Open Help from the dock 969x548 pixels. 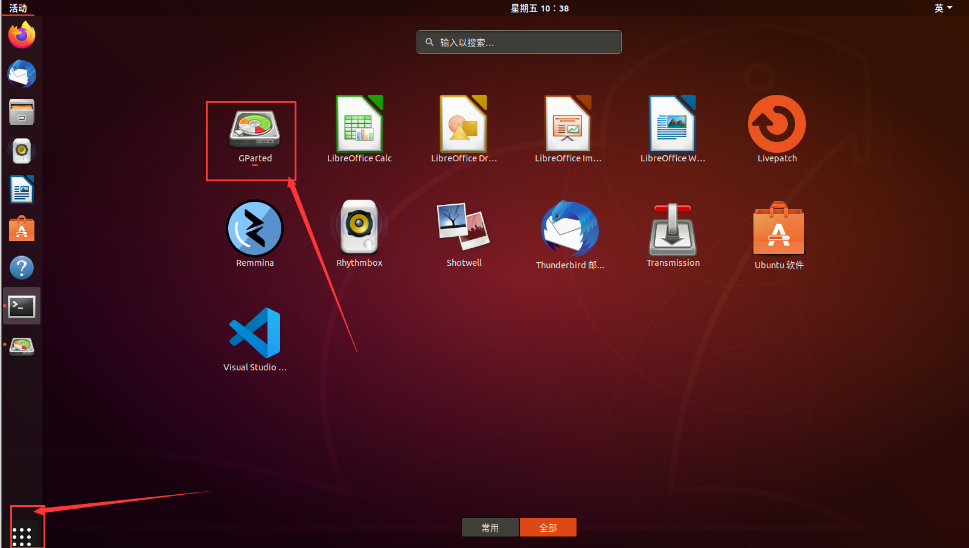(22, 267)
